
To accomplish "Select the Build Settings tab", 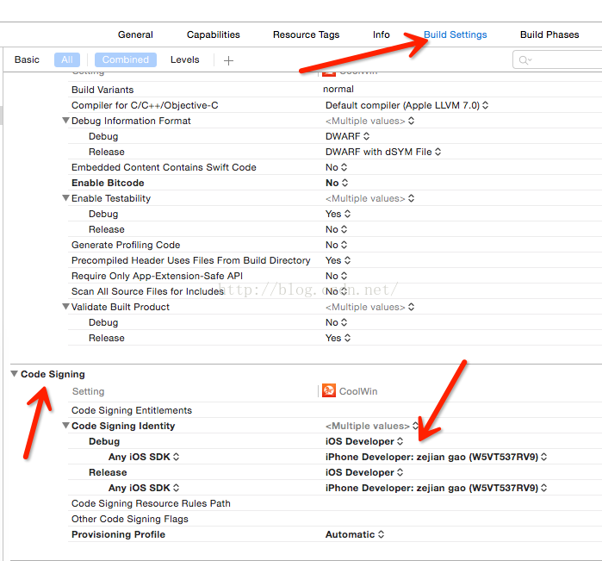I will pos(455,34).
